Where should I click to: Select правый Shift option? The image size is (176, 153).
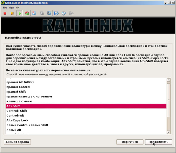pos(86,92)
